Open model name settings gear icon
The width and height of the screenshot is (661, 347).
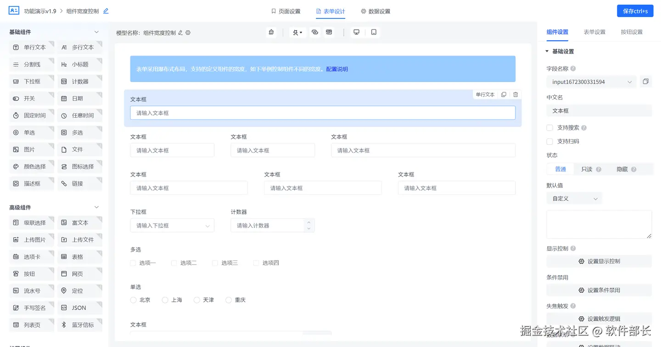(188, 33)
